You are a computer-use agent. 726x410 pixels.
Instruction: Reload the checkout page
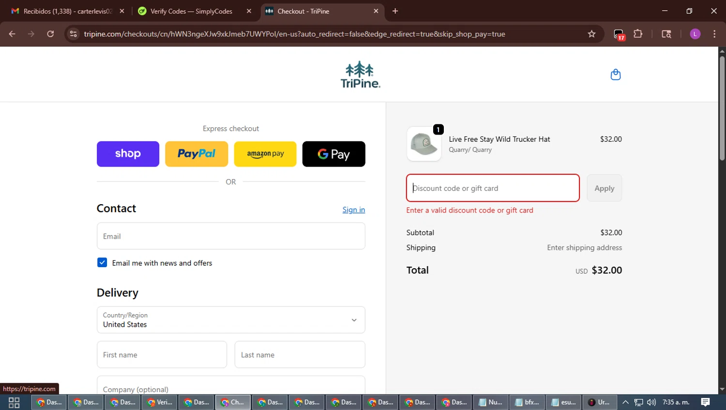(x=50, y=34)
